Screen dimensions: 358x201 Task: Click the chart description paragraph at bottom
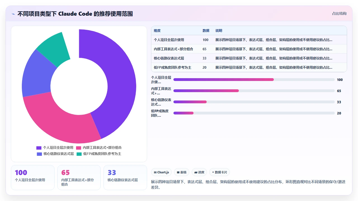248,185
